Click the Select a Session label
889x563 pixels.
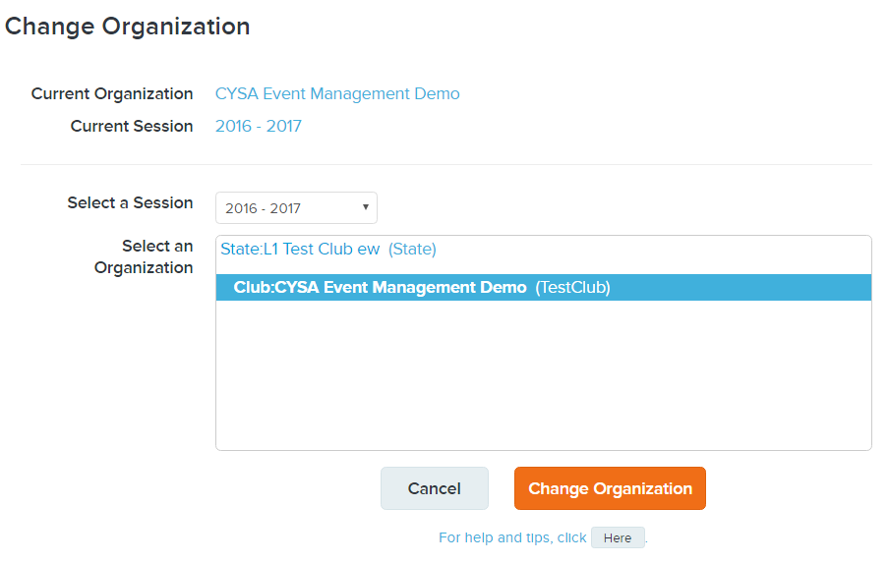130,202
